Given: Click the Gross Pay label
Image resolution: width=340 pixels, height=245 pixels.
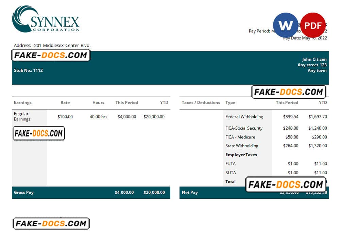Looking at the screenshot, I should coord(24,192).
